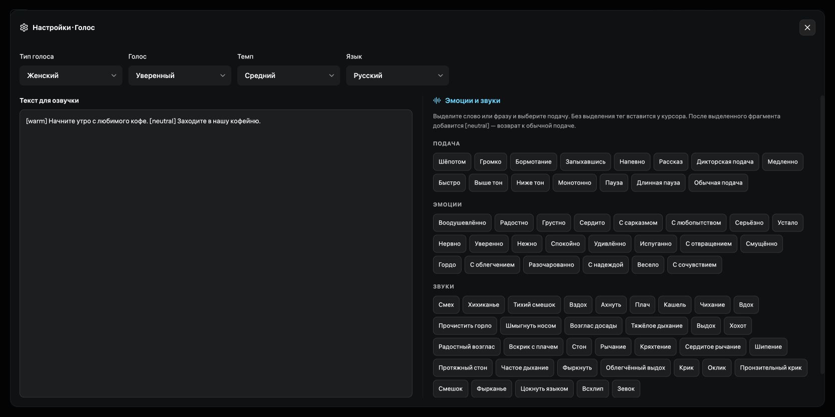Add the Сердитое рычание sound

point(713,346)
